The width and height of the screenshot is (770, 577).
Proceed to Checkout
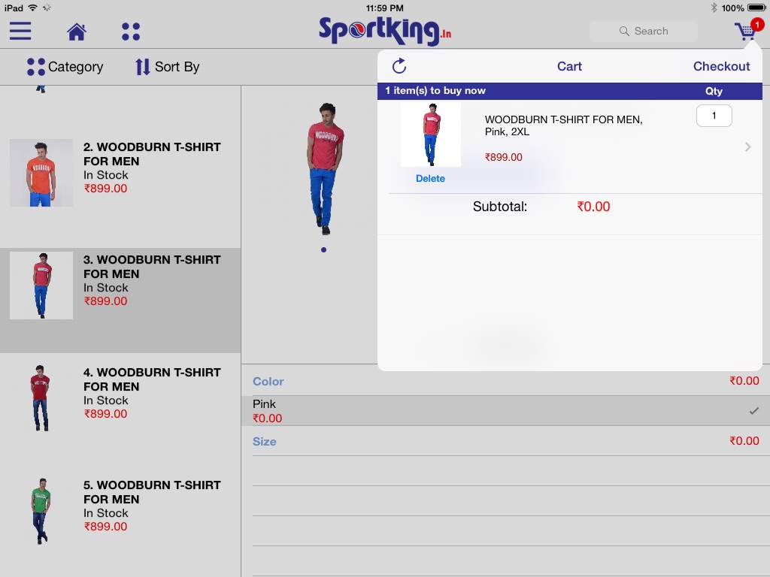721,66
